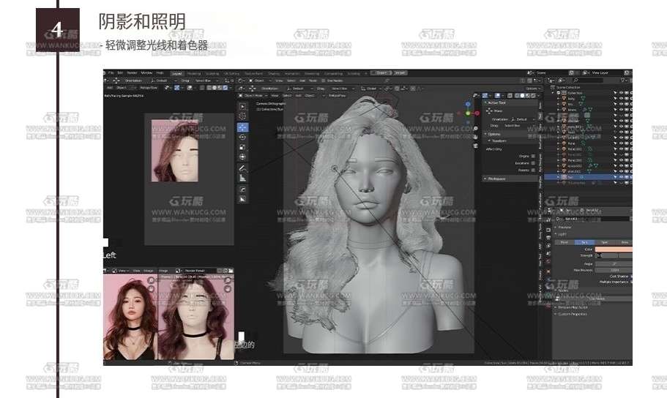
Task: Select the Scale tool
Action: (242, 147)
